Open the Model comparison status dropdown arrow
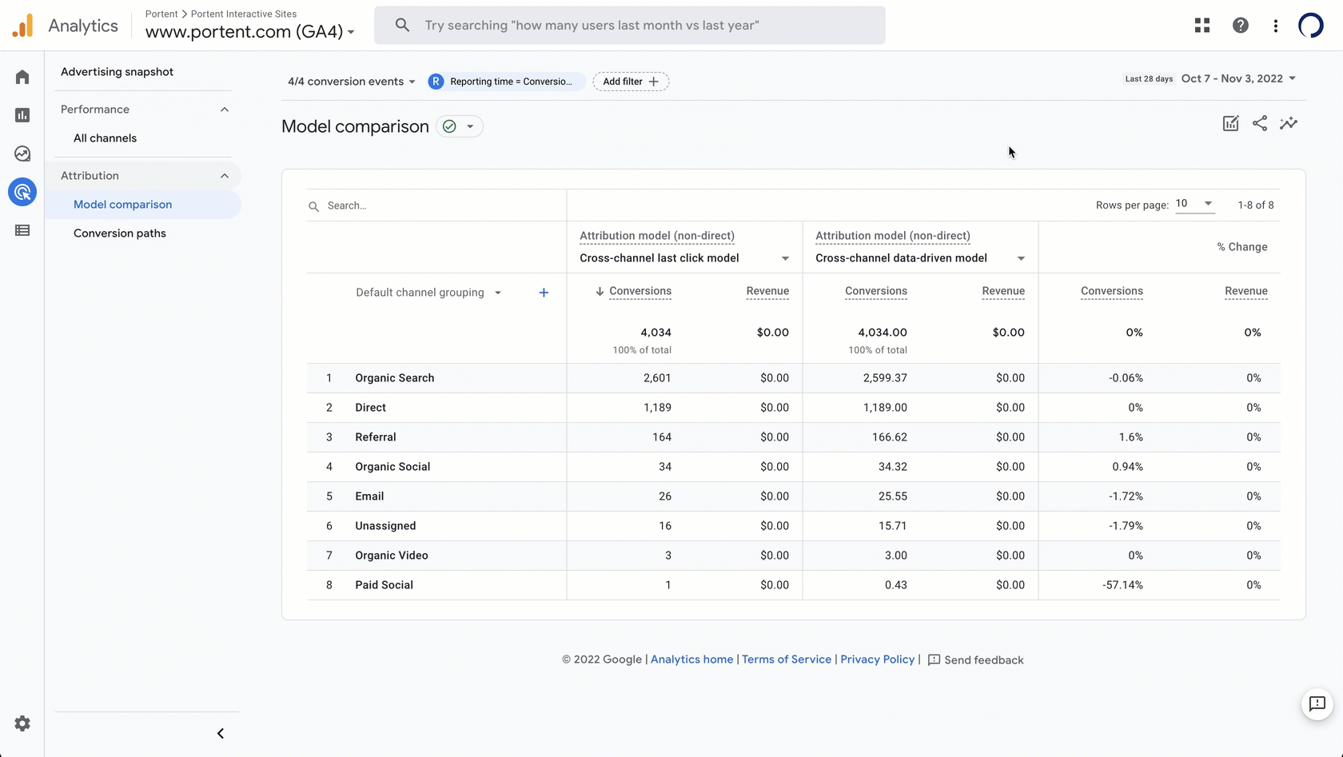The image size is (1343, 757). coord(470,126)
